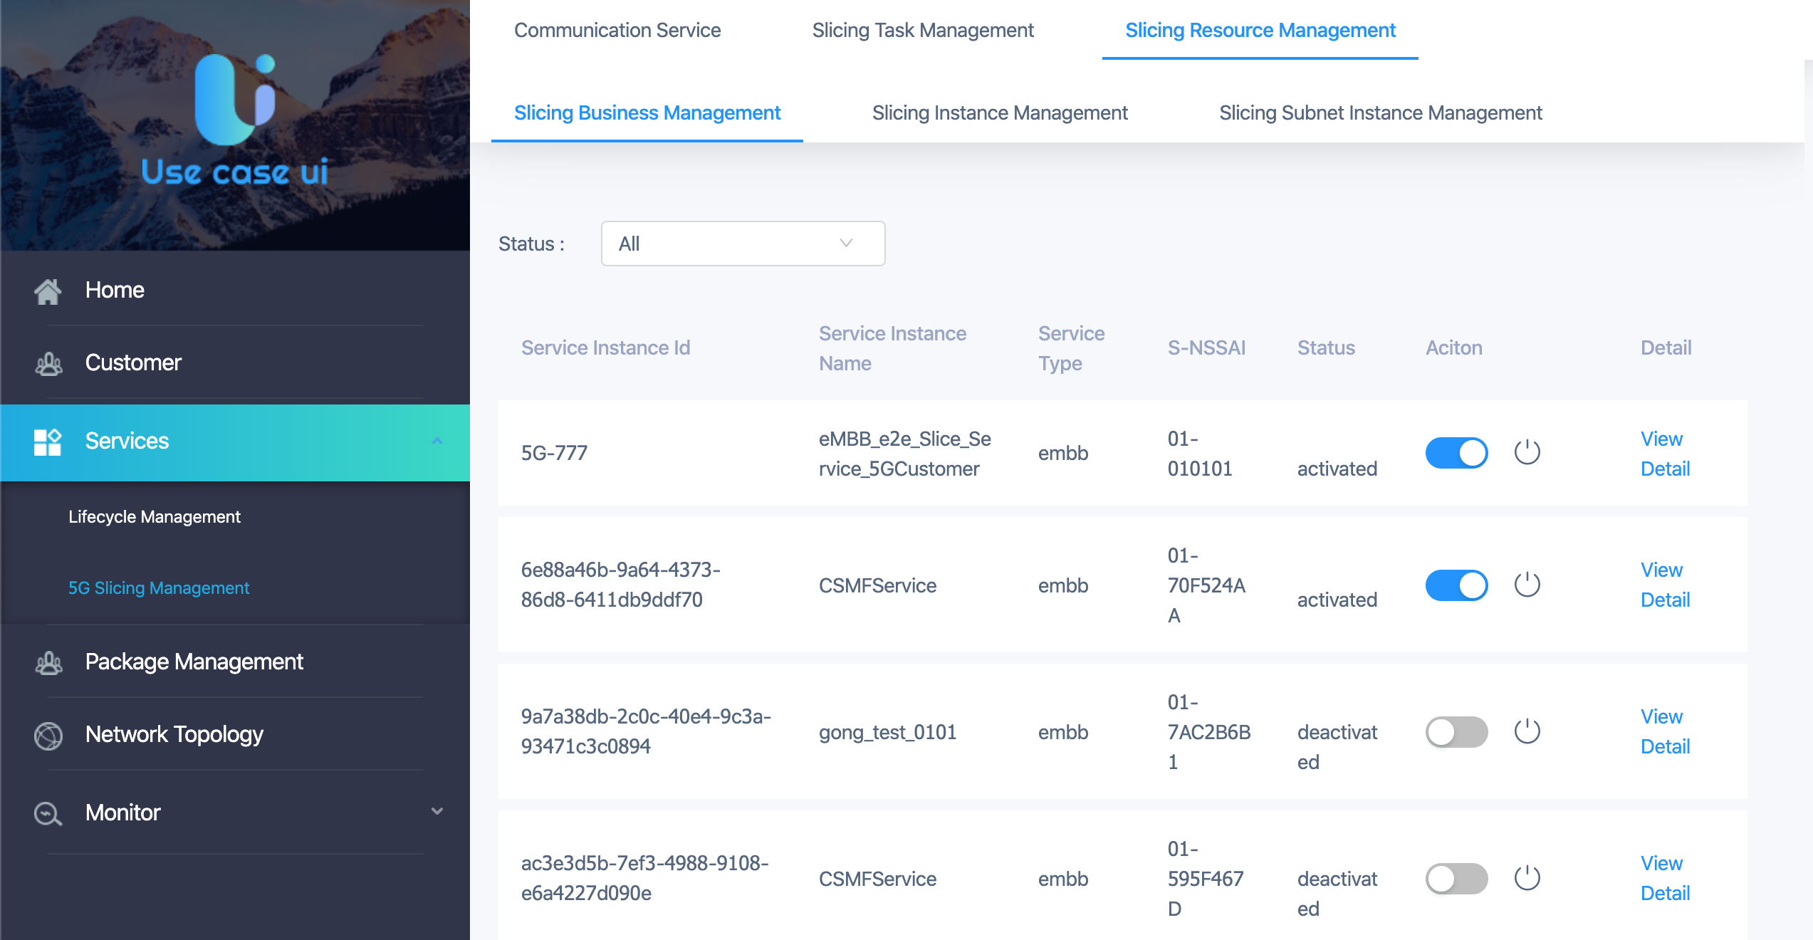Click S-NSSAI 01-7AC2B6B1 cell
The width and height of the screenshot is (1813, 940).
[1209, 732]
